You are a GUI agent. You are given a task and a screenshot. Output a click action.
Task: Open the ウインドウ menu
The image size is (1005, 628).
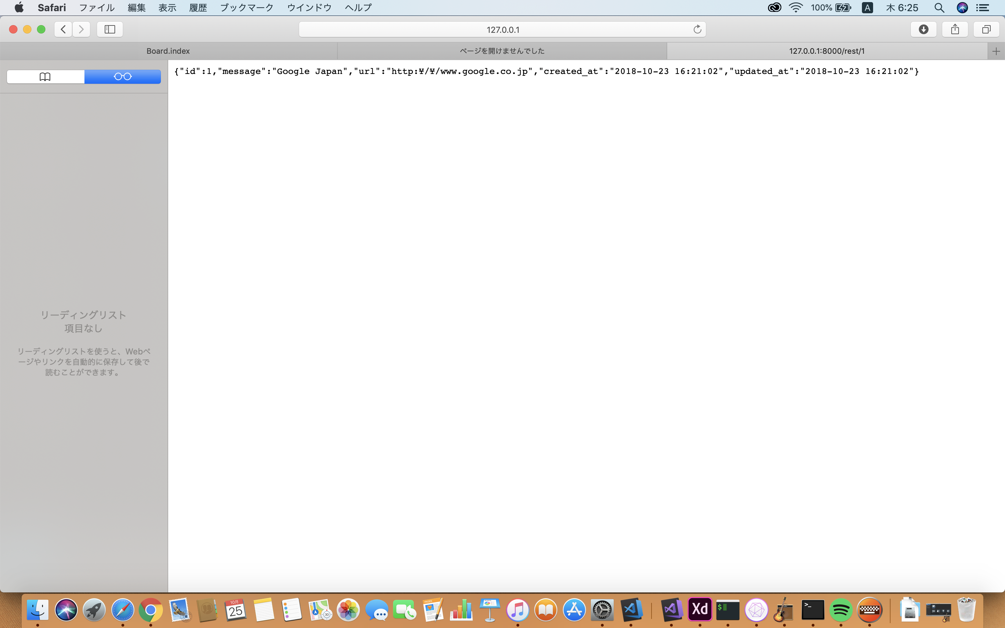pos(310,7)
